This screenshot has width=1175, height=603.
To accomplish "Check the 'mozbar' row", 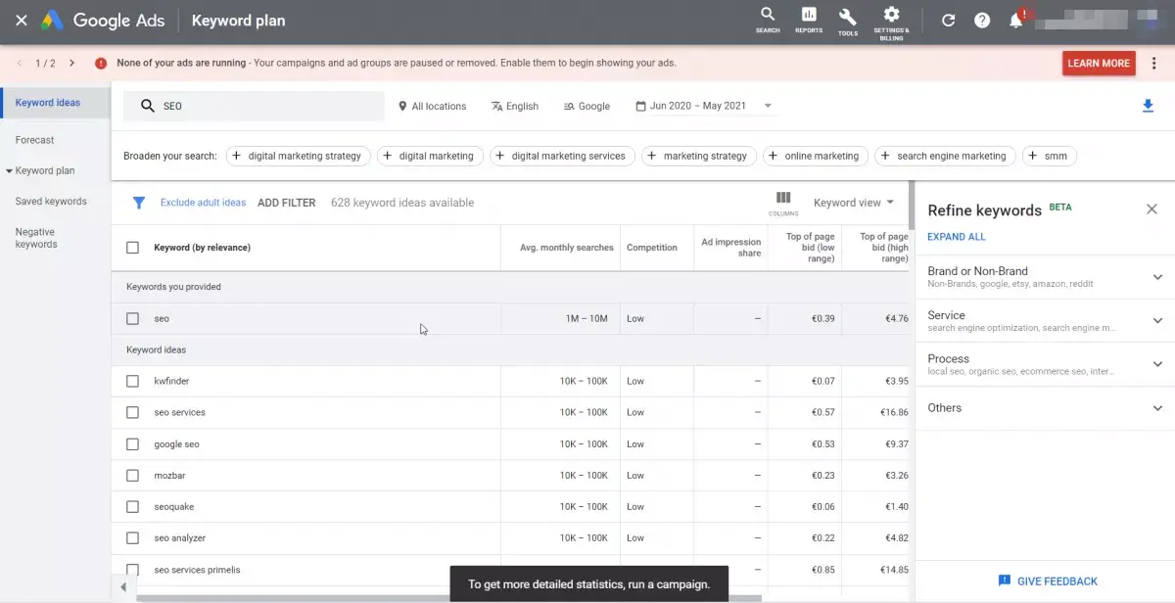I will [132, 475].
